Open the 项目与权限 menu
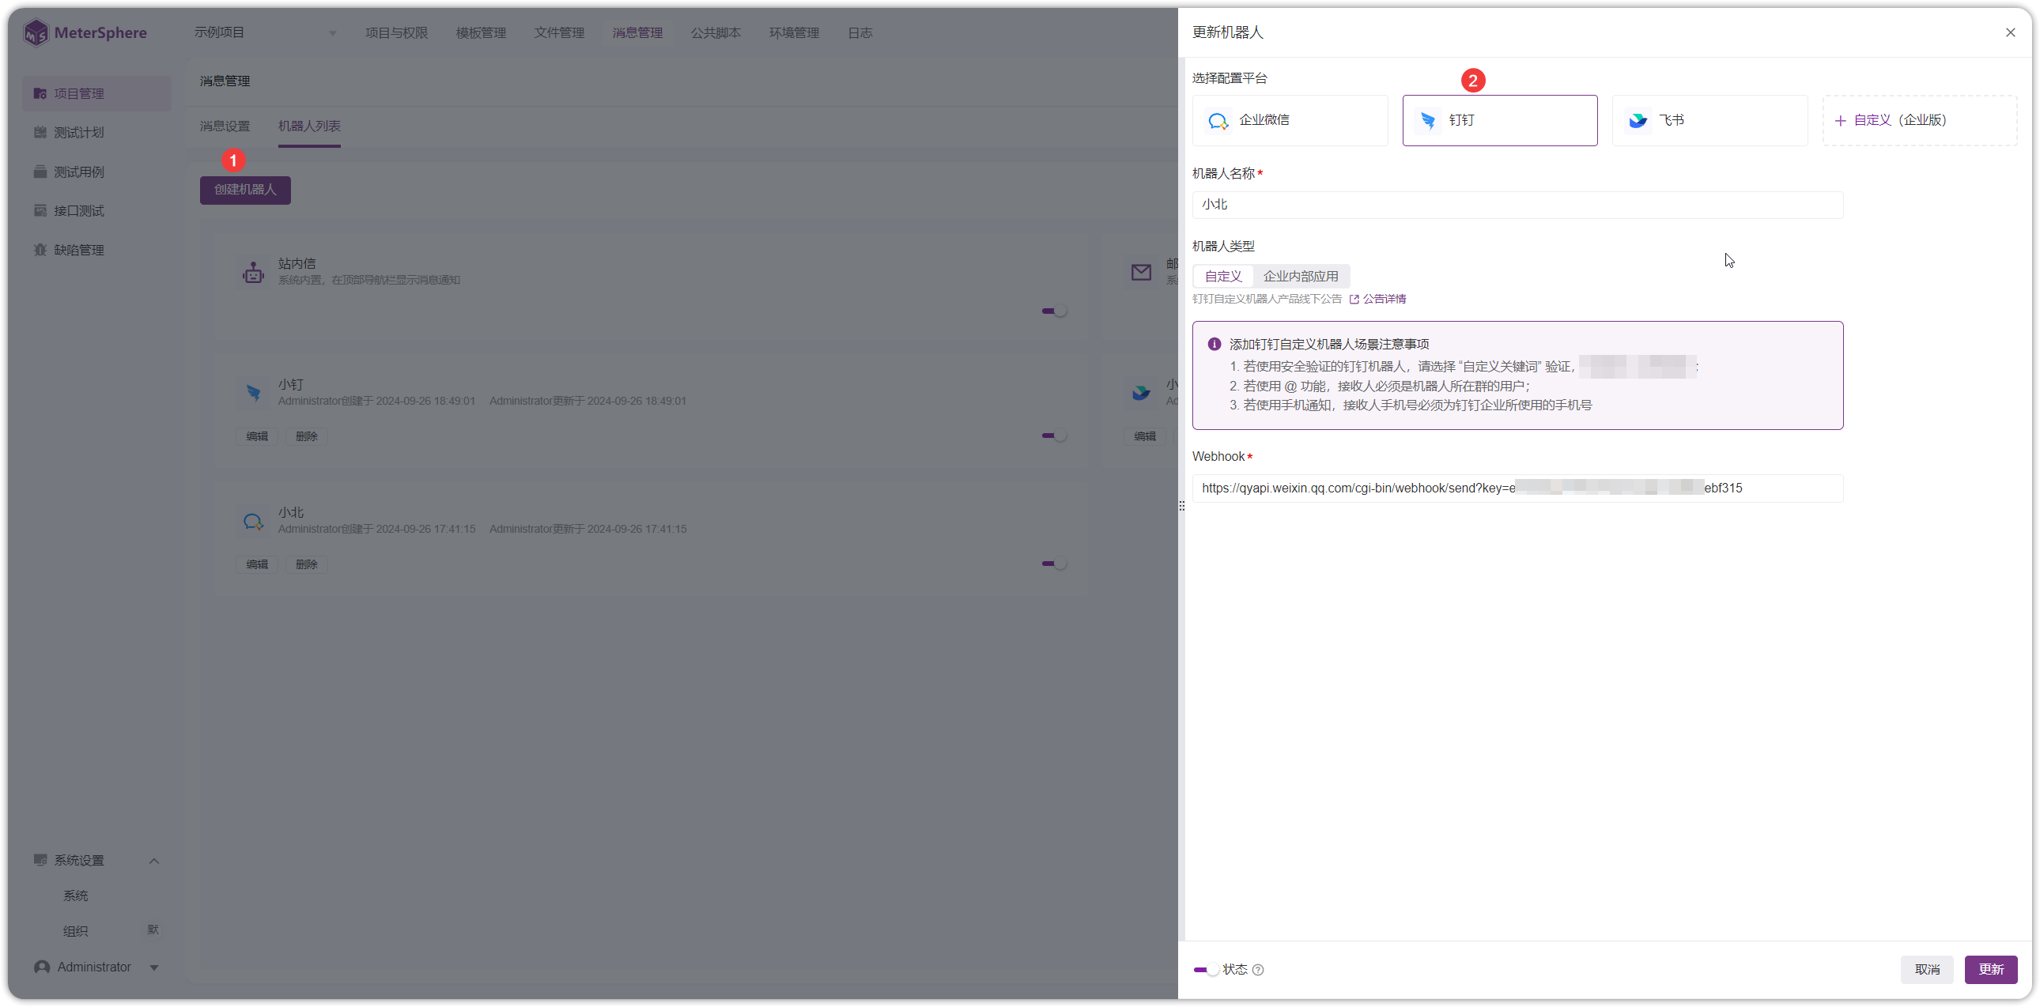2040x1007 pixels. [396, 32]
